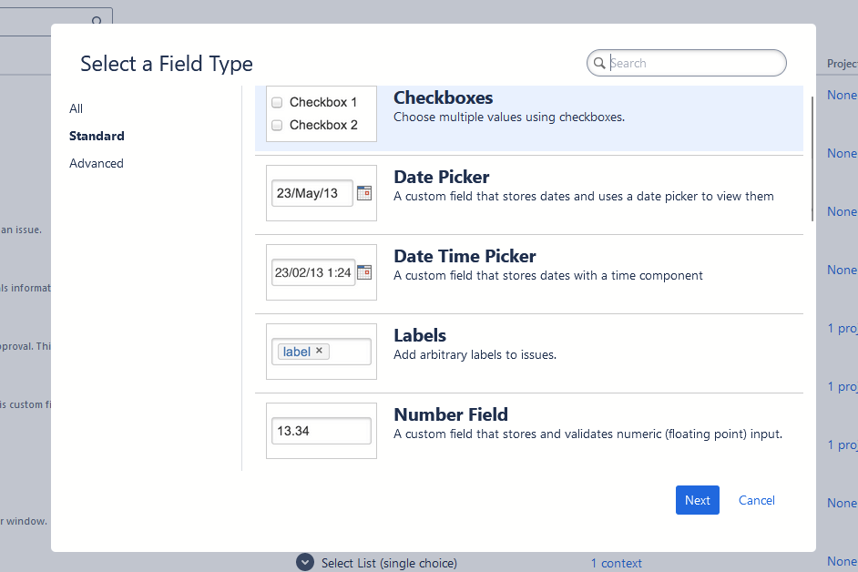Open the 1 context link

[x=617, y=563]
